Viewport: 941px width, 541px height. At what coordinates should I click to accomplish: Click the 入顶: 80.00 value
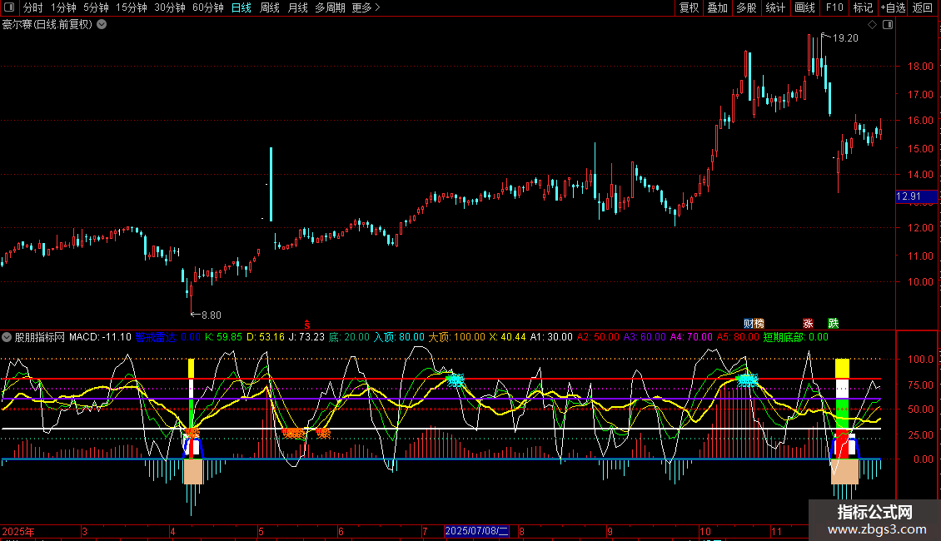(399, 337)
